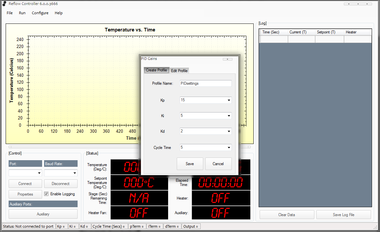Expand the Kp value dropdown
The image size is (380, 232).
229,100
